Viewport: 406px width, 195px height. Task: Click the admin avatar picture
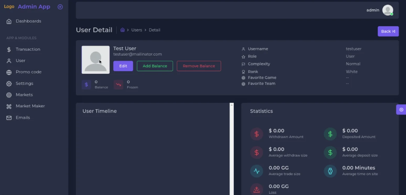[387, 10]
